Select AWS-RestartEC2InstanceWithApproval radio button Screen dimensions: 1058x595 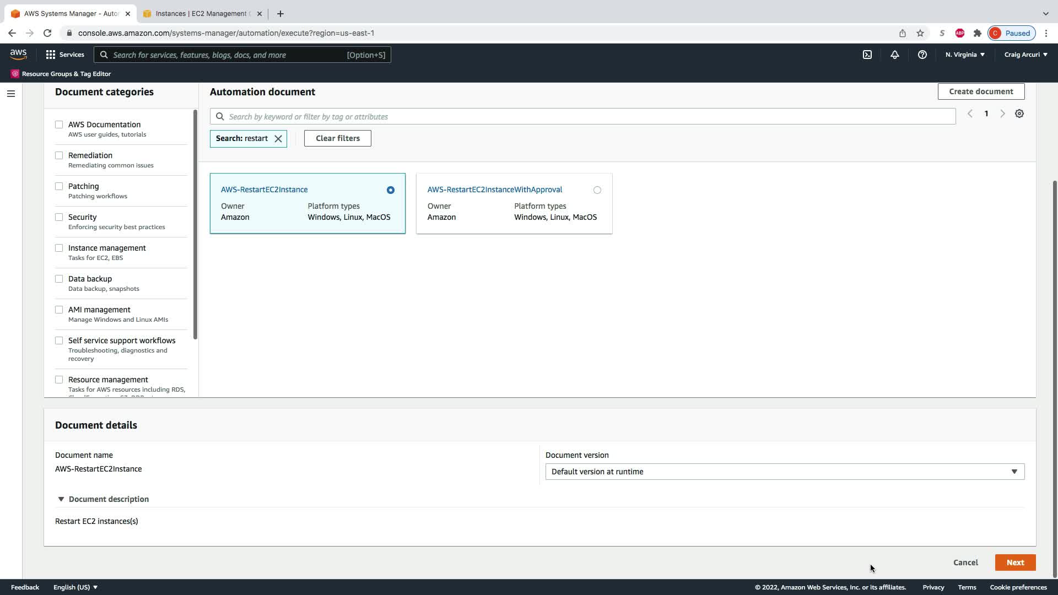point(597,190)
